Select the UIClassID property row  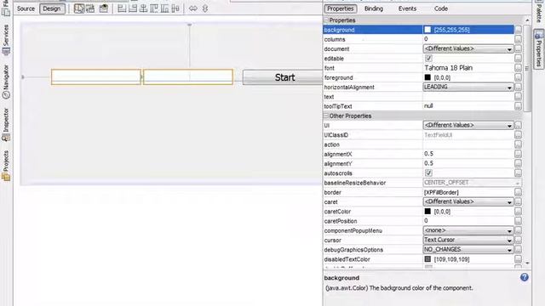pyautogui.click(x=418, y=135)
